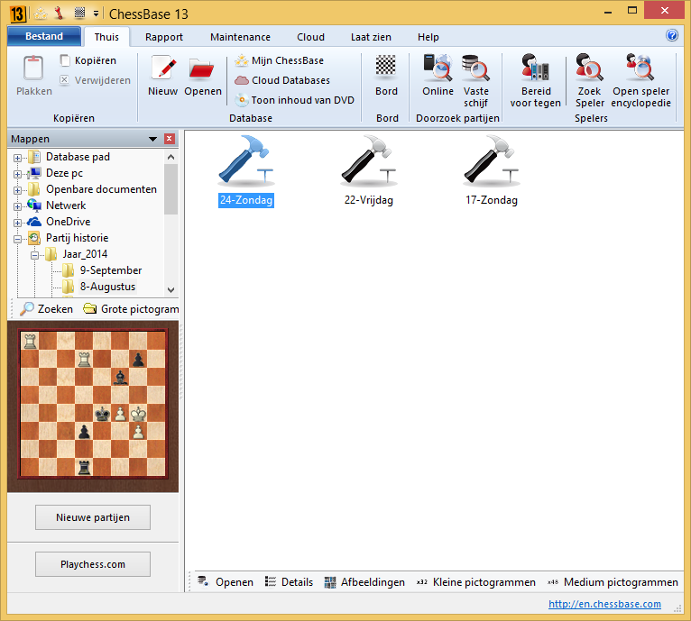Close the Mappen pane
691x621 pixels.
[x=170, y=139]
